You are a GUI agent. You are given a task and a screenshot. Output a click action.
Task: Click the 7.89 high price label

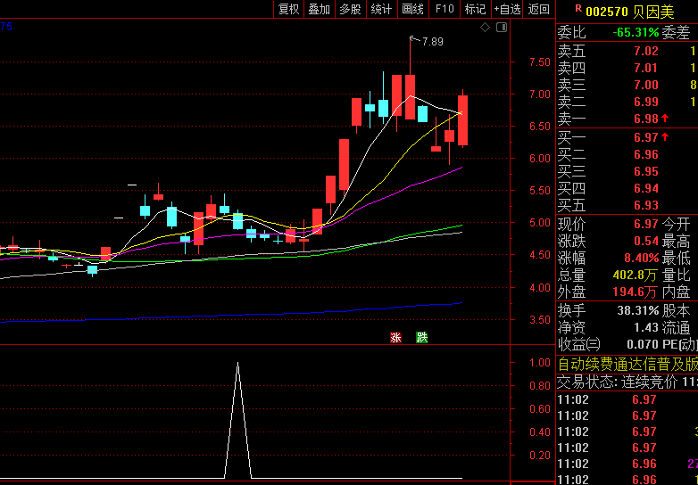click(432, 42)
